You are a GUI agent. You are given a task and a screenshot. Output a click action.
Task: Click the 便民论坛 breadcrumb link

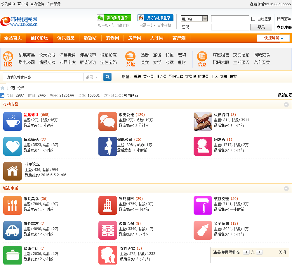[x=17, y=88]
